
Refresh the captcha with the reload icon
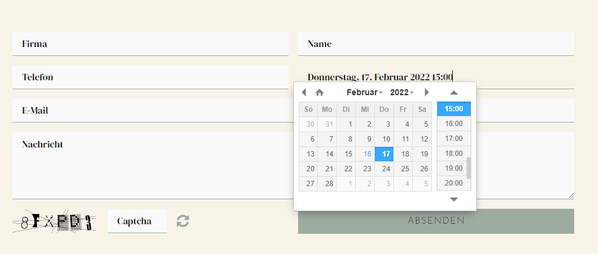pos(183,221)
